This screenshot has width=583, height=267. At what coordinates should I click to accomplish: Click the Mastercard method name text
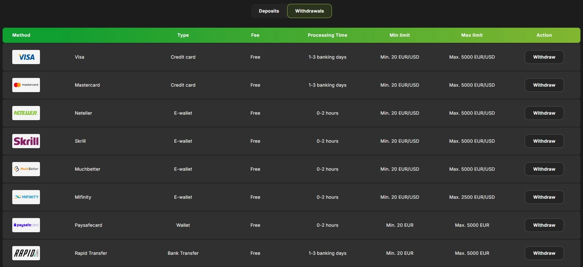[x=87, y=85]
